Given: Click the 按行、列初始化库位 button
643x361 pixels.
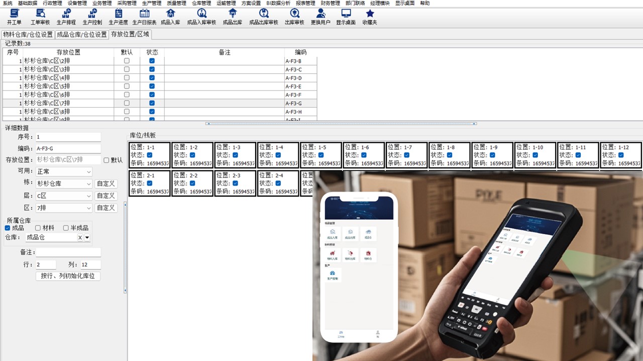Looking at the screenshot, I should (x=68, y=276).
